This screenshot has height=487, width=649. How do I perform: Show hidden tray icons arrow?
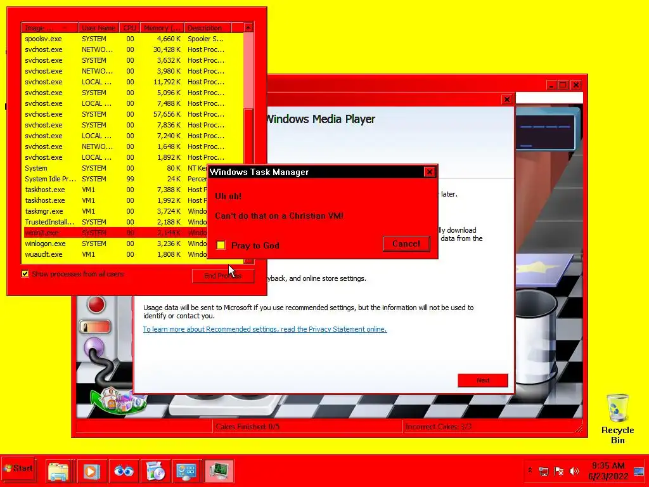[530, 471]
